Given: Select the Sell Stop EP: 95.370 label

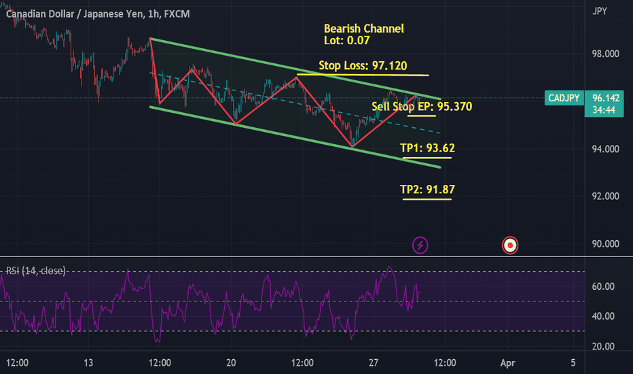Looking at the screenshot, I should [x=422, y=106].
